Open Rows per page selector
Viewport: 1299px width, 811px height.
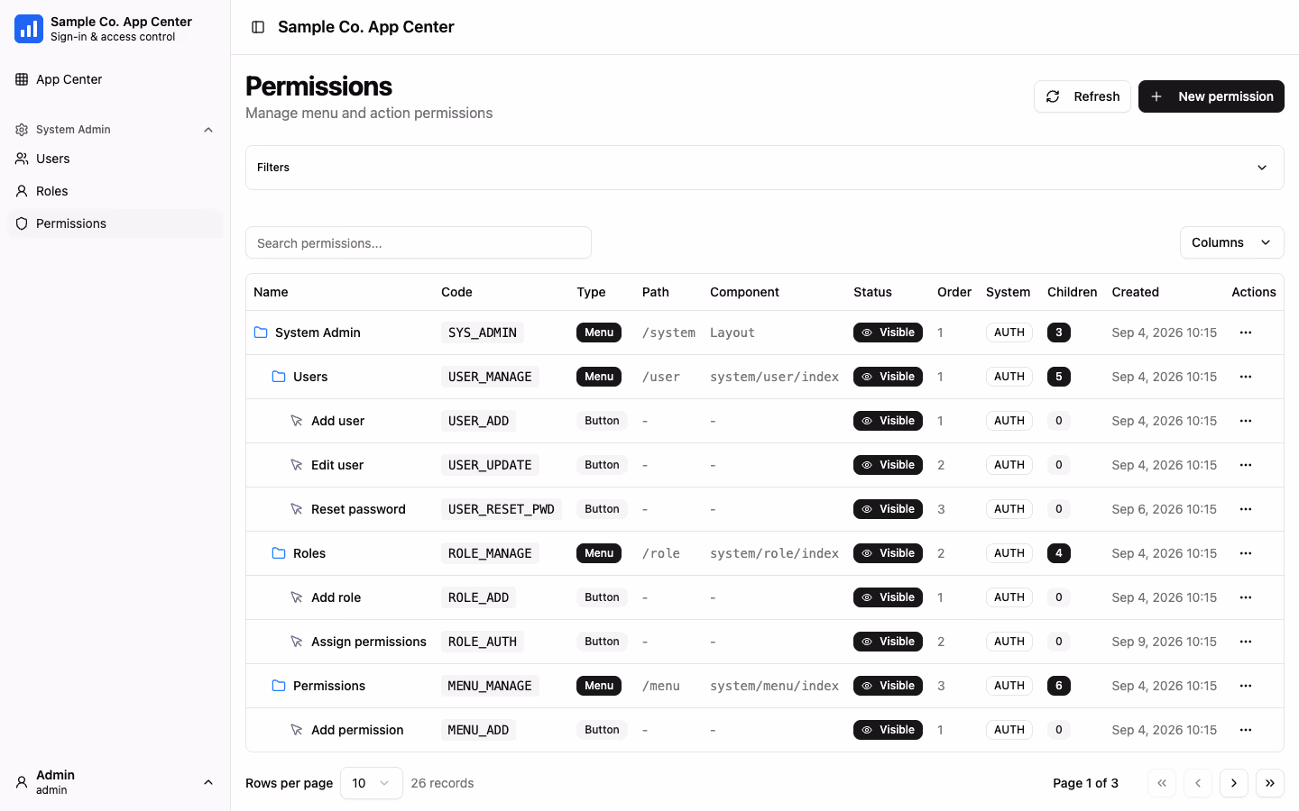372,783
